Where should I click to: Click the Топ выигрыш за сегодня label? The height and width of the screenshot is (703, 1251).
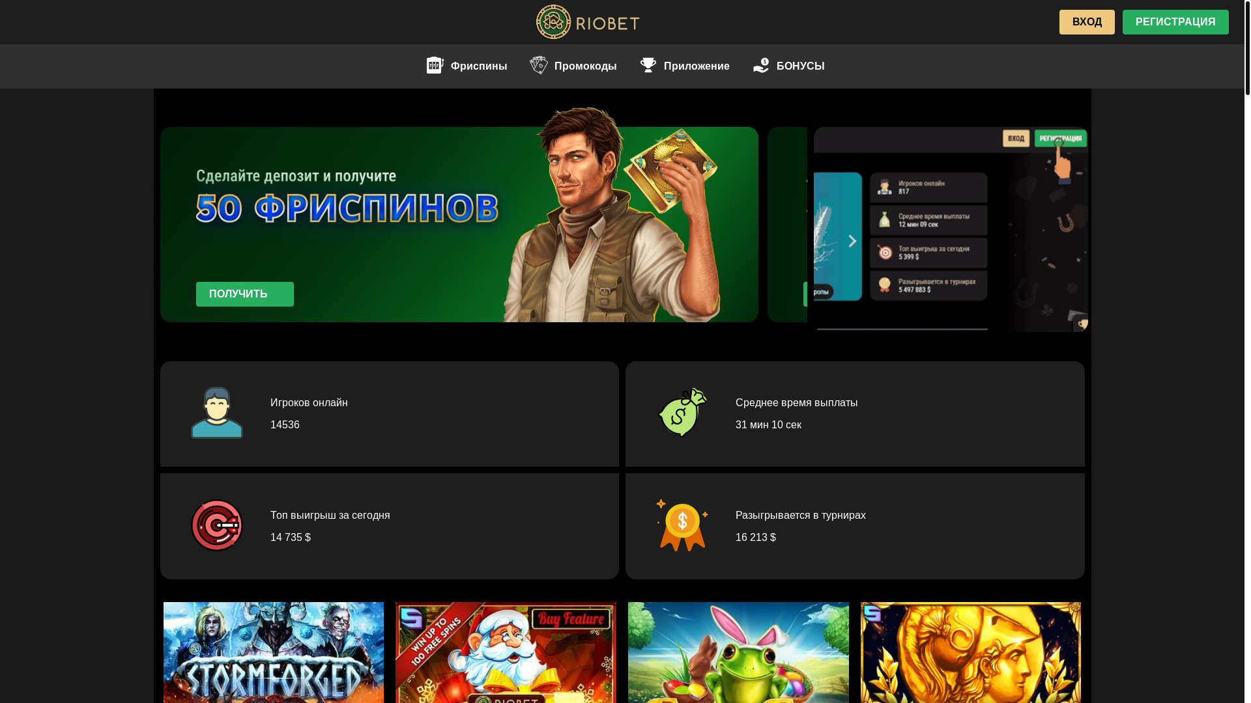[x=330, y=516]
